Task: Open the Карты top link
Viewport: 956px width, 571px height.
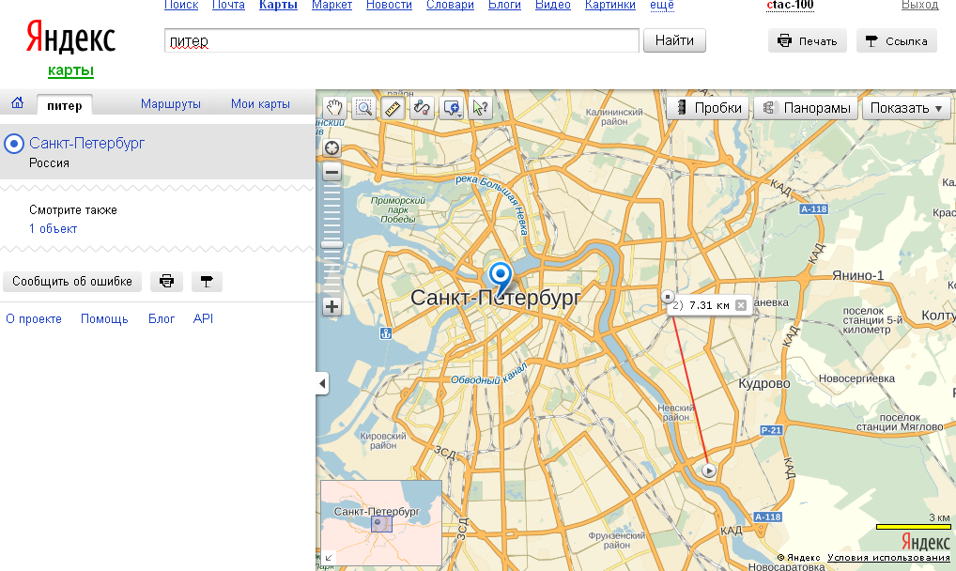Action: tap(278, 5)
